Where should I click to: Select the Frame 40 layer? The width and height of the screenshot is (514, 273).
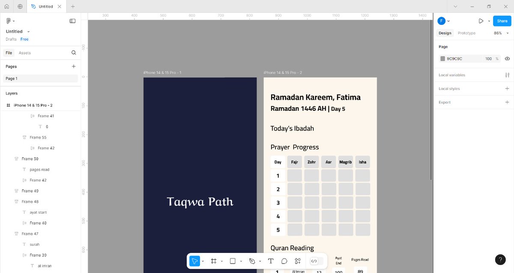point(38,223)
